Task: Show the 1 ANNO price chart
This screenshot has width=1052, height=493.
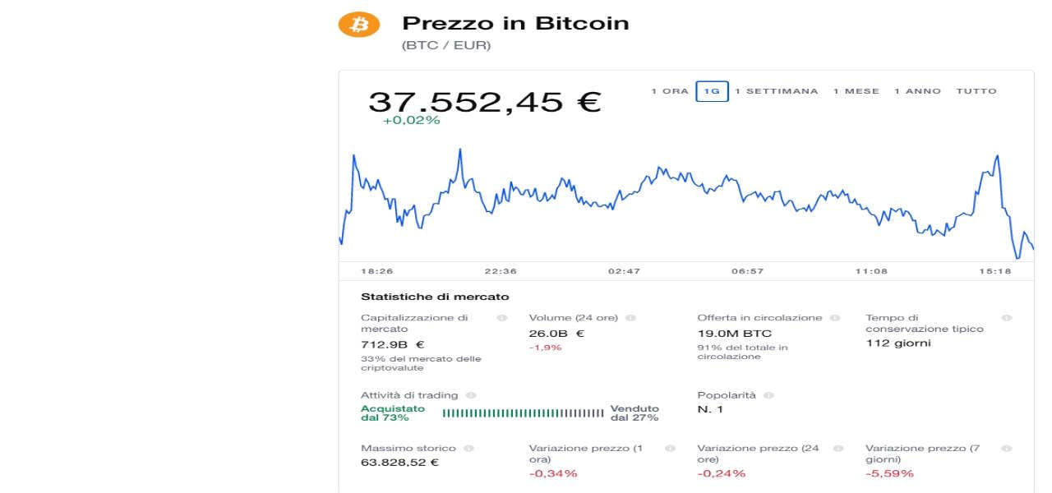Action: click(917, 91)
